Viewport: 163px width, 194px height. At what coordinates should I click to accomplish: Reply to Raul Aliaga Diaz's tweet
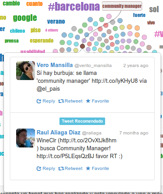(46, 168)
